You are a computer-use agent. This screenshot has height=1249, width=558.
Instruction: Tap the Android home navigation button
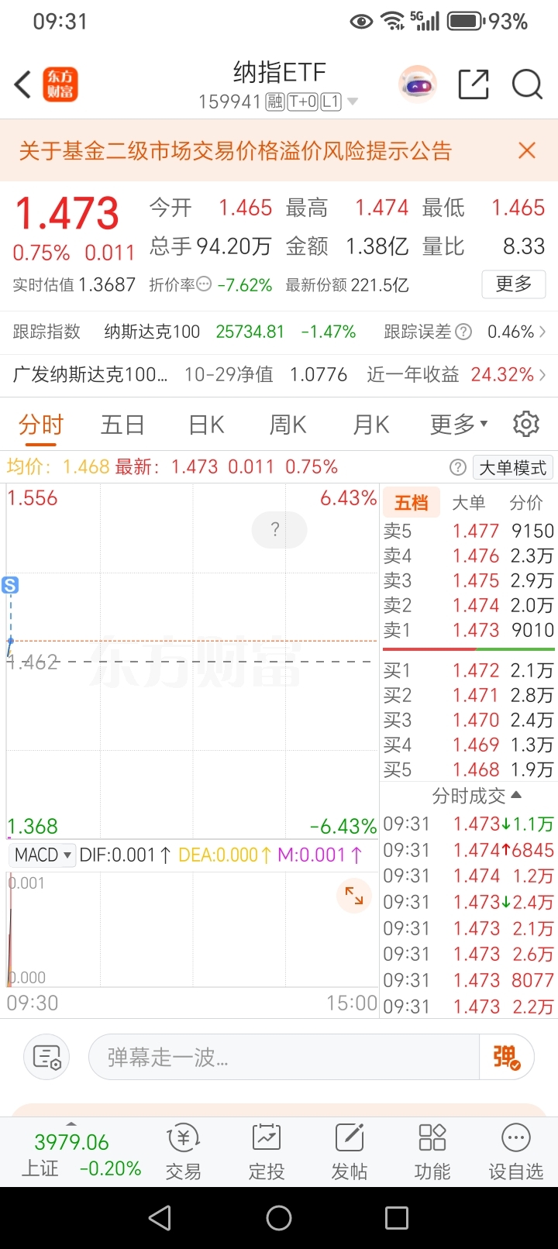[x=279, y=1218]
